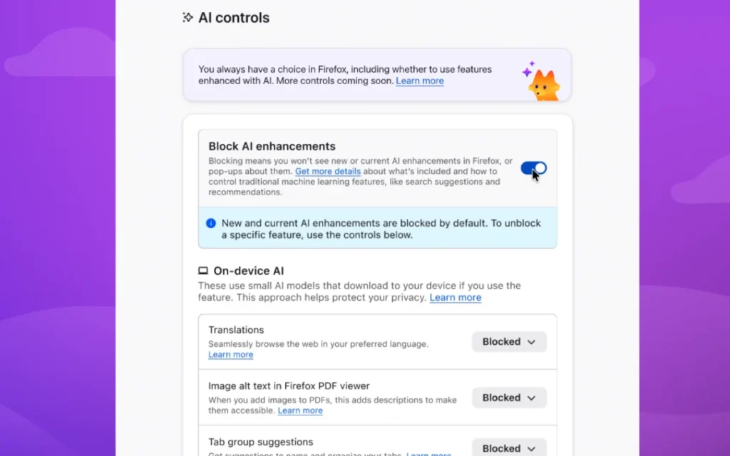This screenshot has width=730, height=456.
Task: Click Learn more for Tab group suggestions
Action: click(429, 454)
